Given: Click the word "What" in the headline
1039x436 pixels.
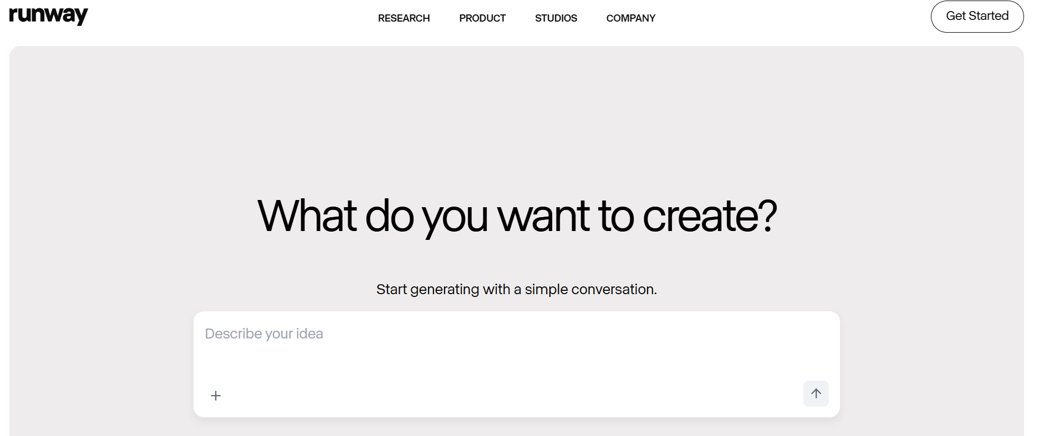Looking at the screenshot, I should 307,216.
